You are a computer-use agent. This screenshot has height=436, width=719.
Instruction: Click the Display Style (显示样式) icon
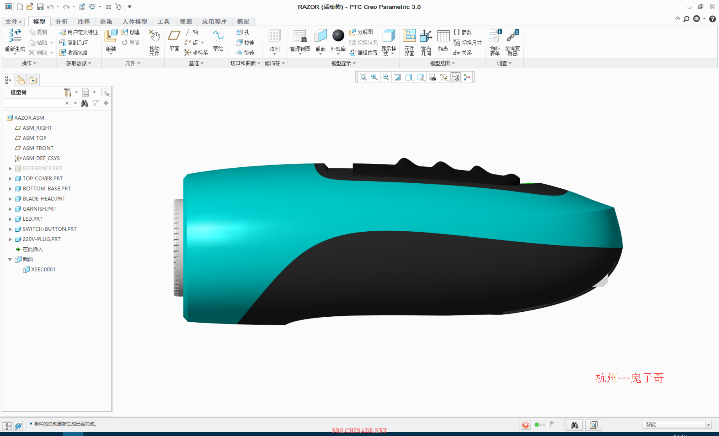[x=389, y=36]
